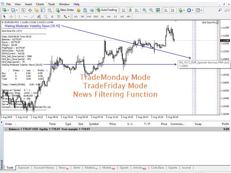Switch to the Experts tab

[x=173, y=168]
